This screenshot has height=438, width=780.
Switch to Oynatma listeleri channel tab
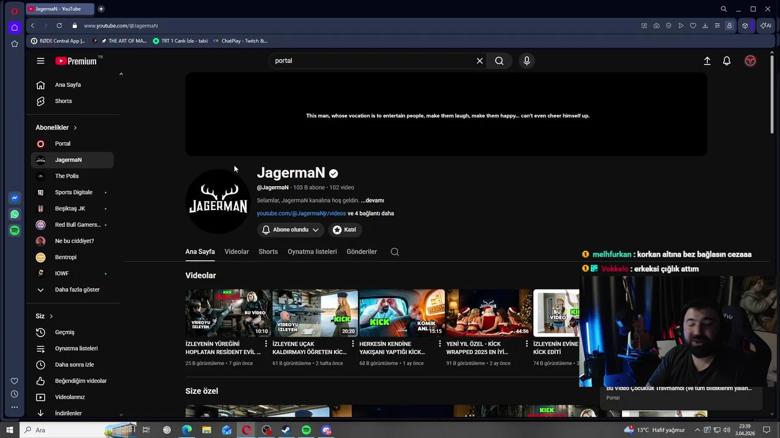pos(312,251)
